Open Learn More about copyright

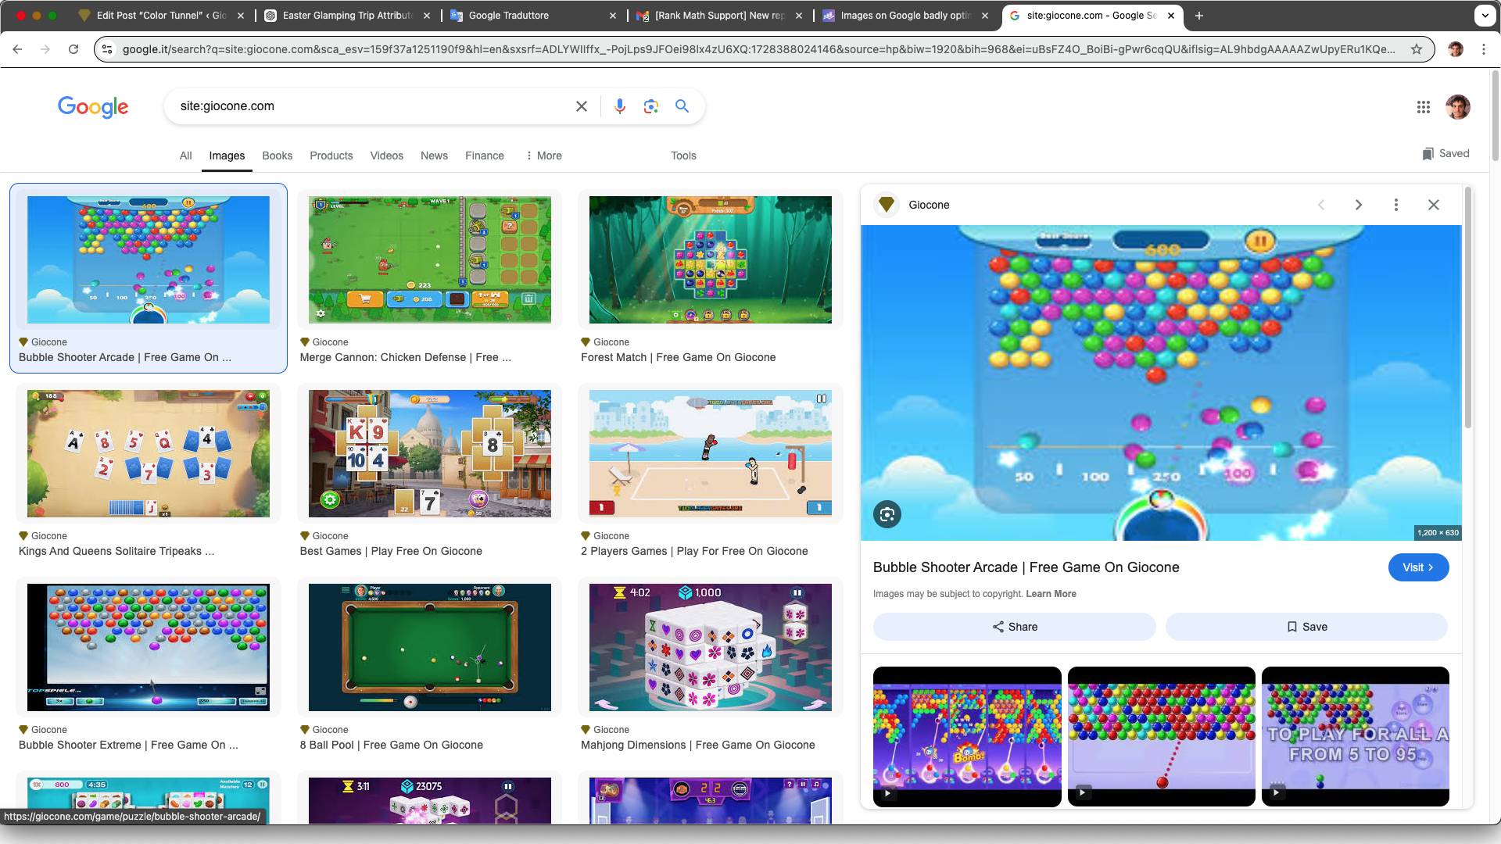click(x=1051, y=594)
